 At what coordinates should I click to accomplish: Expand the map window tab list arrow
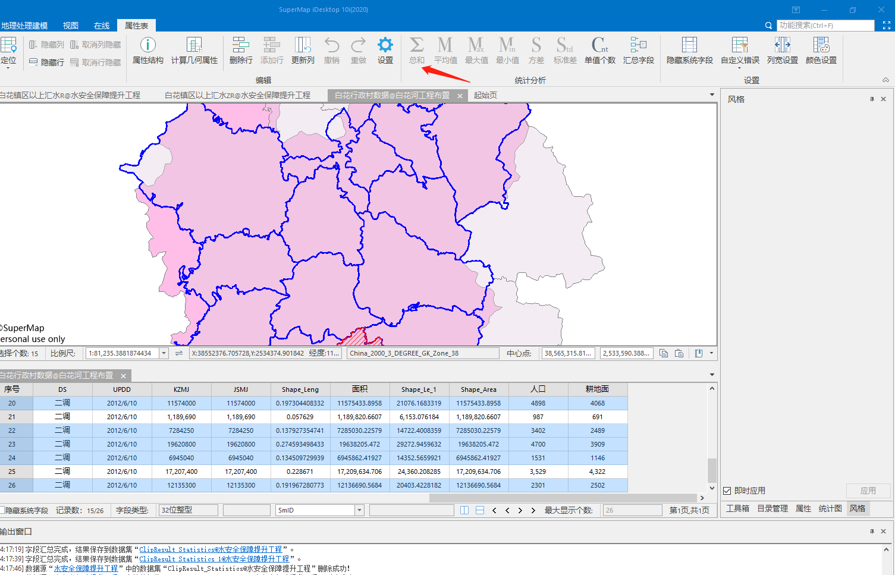[712, 95]
